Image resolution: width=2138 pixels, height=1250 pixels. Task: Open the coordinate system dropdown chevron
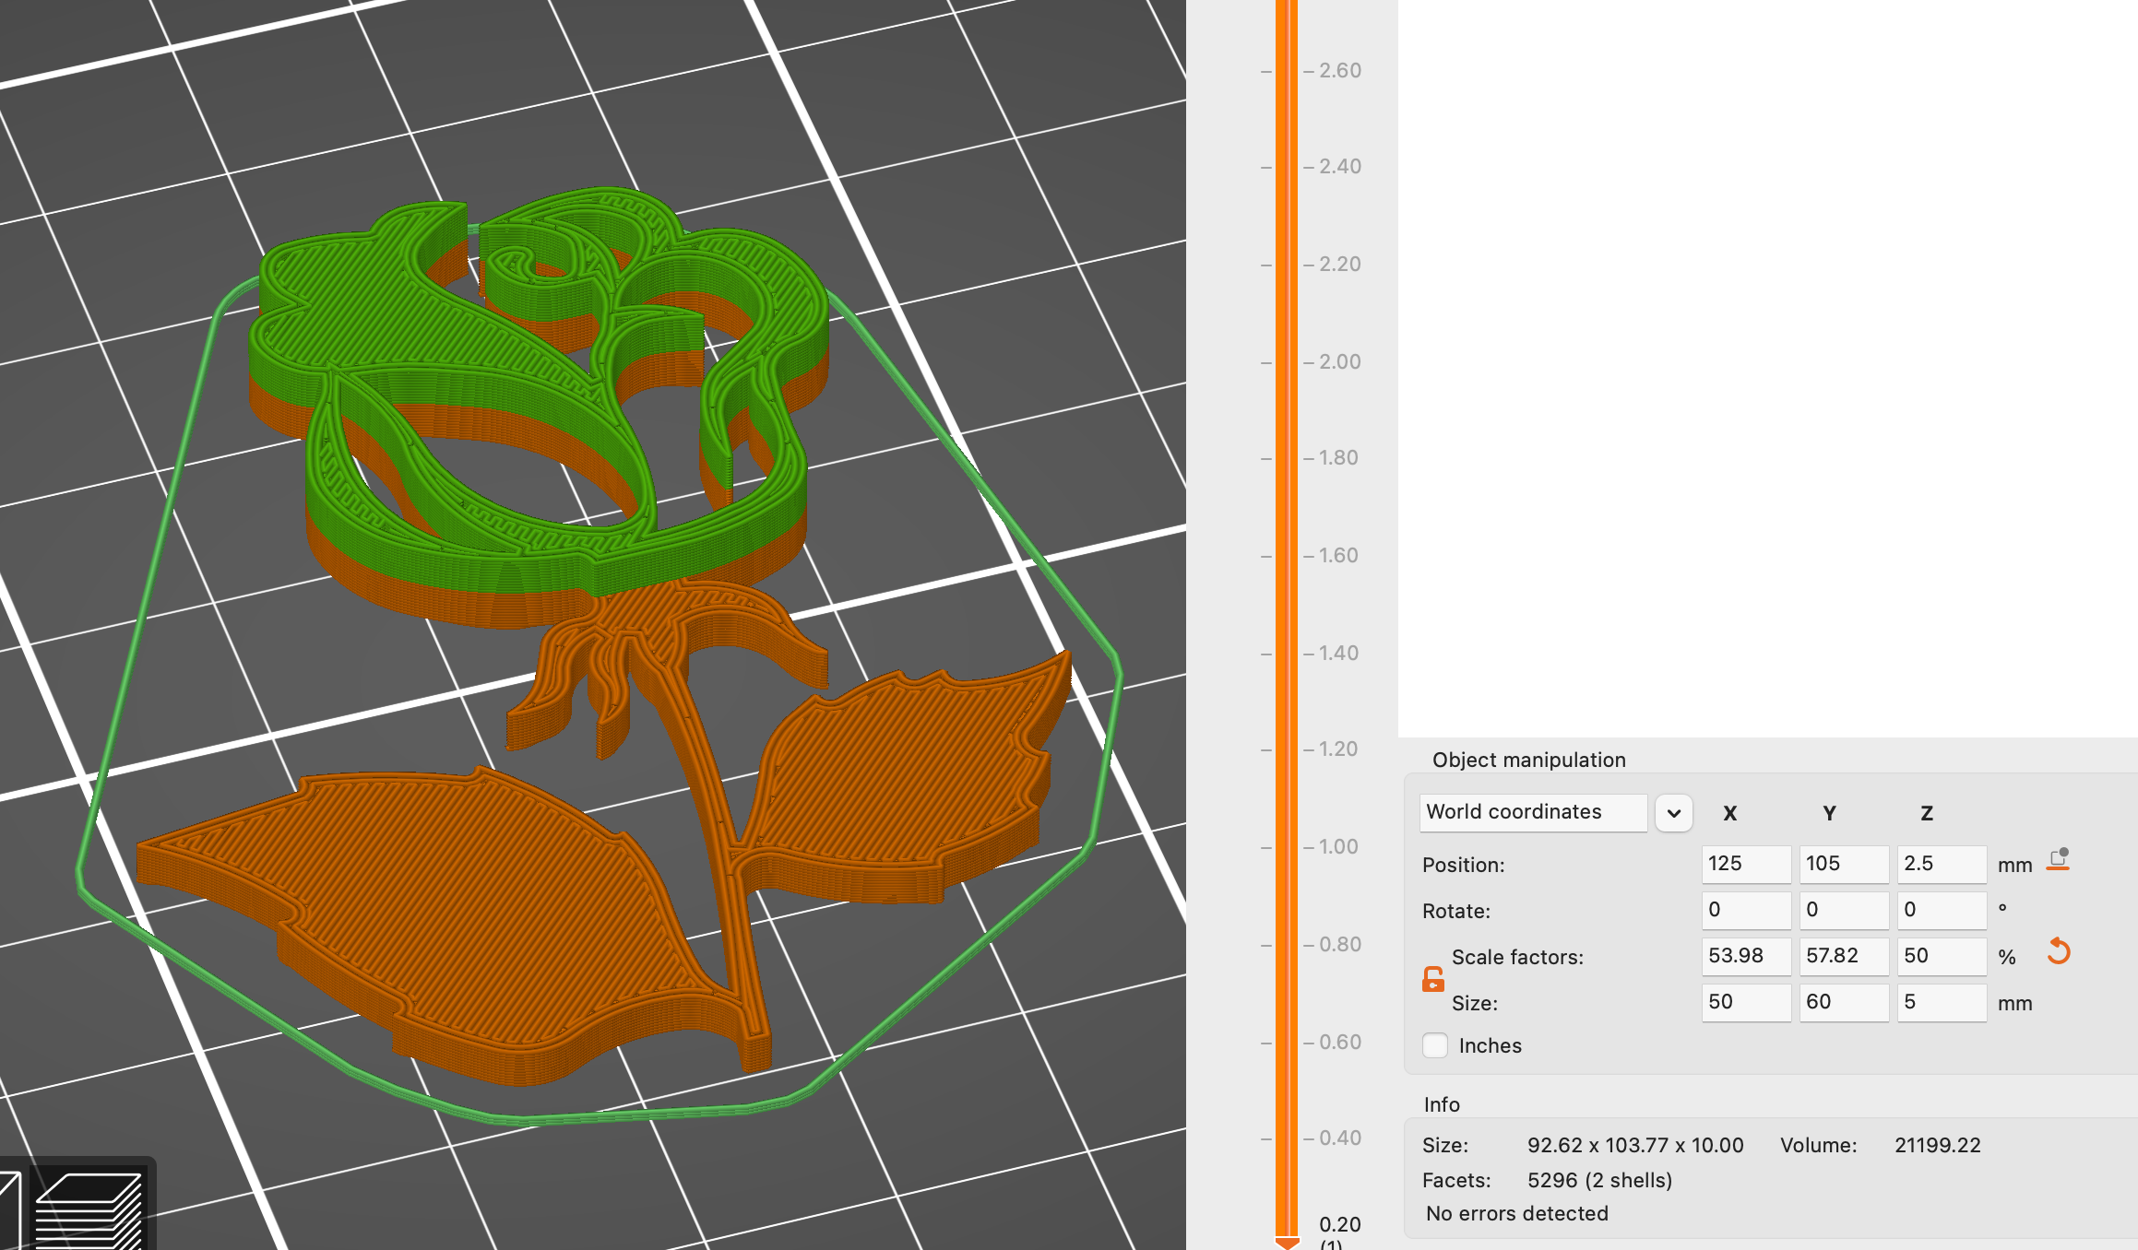pos(1673,812)
